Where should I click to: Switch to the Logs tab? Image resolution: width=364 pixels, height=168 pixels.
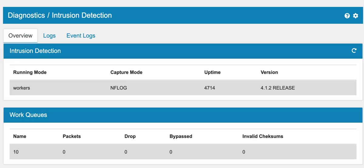pyautogui.click(x=49, y=36)
